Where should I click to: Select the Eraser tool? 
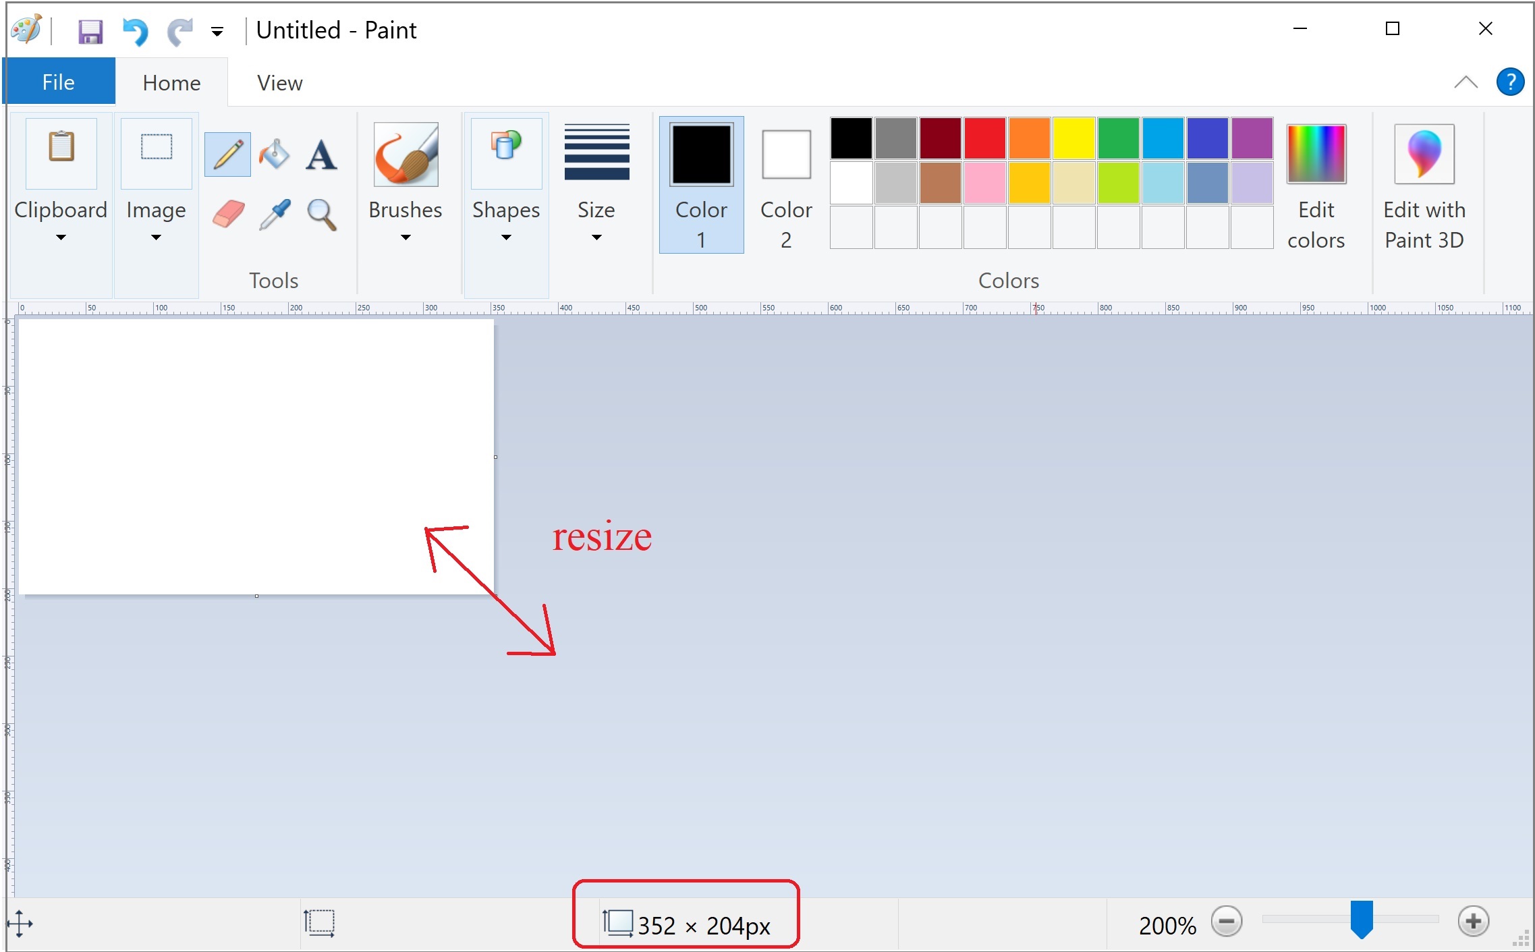point(228,215)
